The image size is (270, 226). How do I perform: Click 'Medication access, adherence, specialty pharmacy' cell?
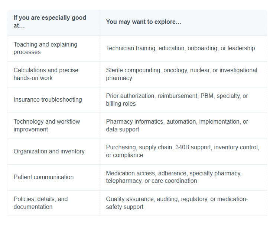pos(183,177)
